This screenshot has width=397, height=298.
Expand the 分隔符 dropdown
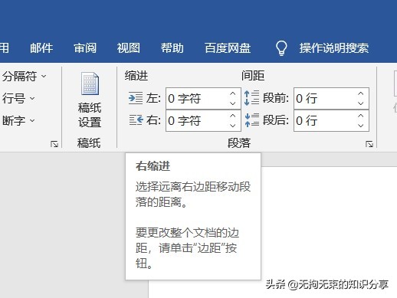coord(25,76)
